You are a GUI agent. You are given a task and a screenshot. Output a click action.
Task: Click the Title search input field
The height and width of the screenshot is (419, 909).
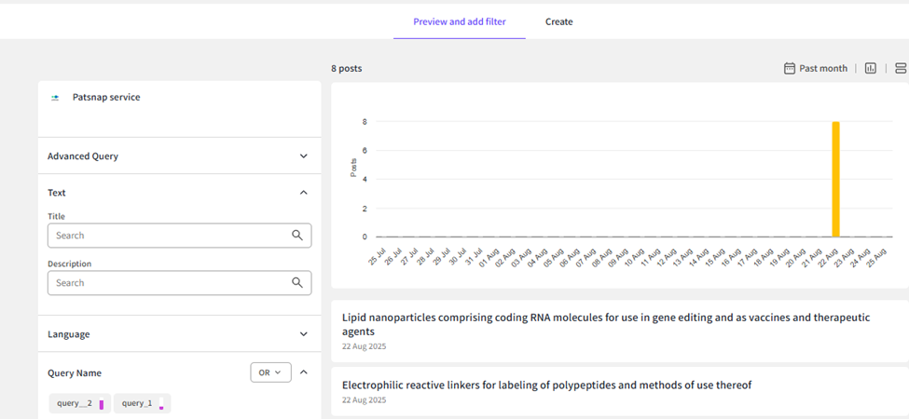[168, 236]
